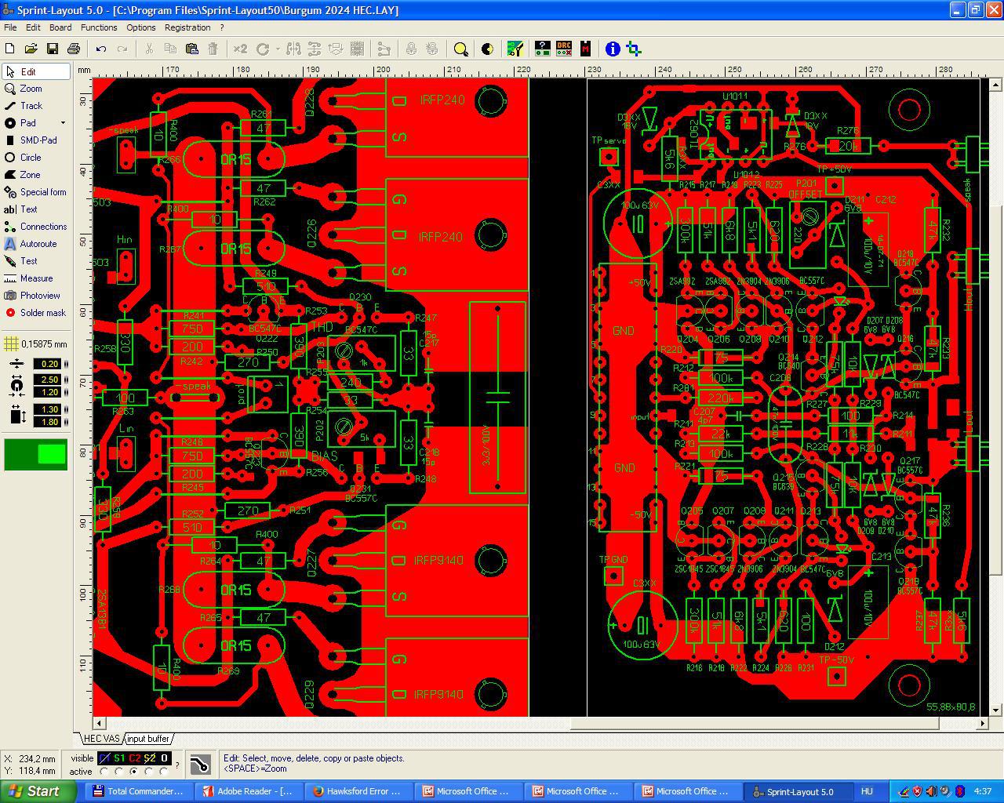Screen dimensions: 1004x803
Task: Select the Track drawing tool
Action: 31,106
